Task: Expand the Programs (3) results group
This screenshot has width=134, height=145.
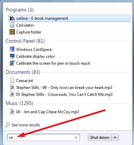Action: (19, 10)
